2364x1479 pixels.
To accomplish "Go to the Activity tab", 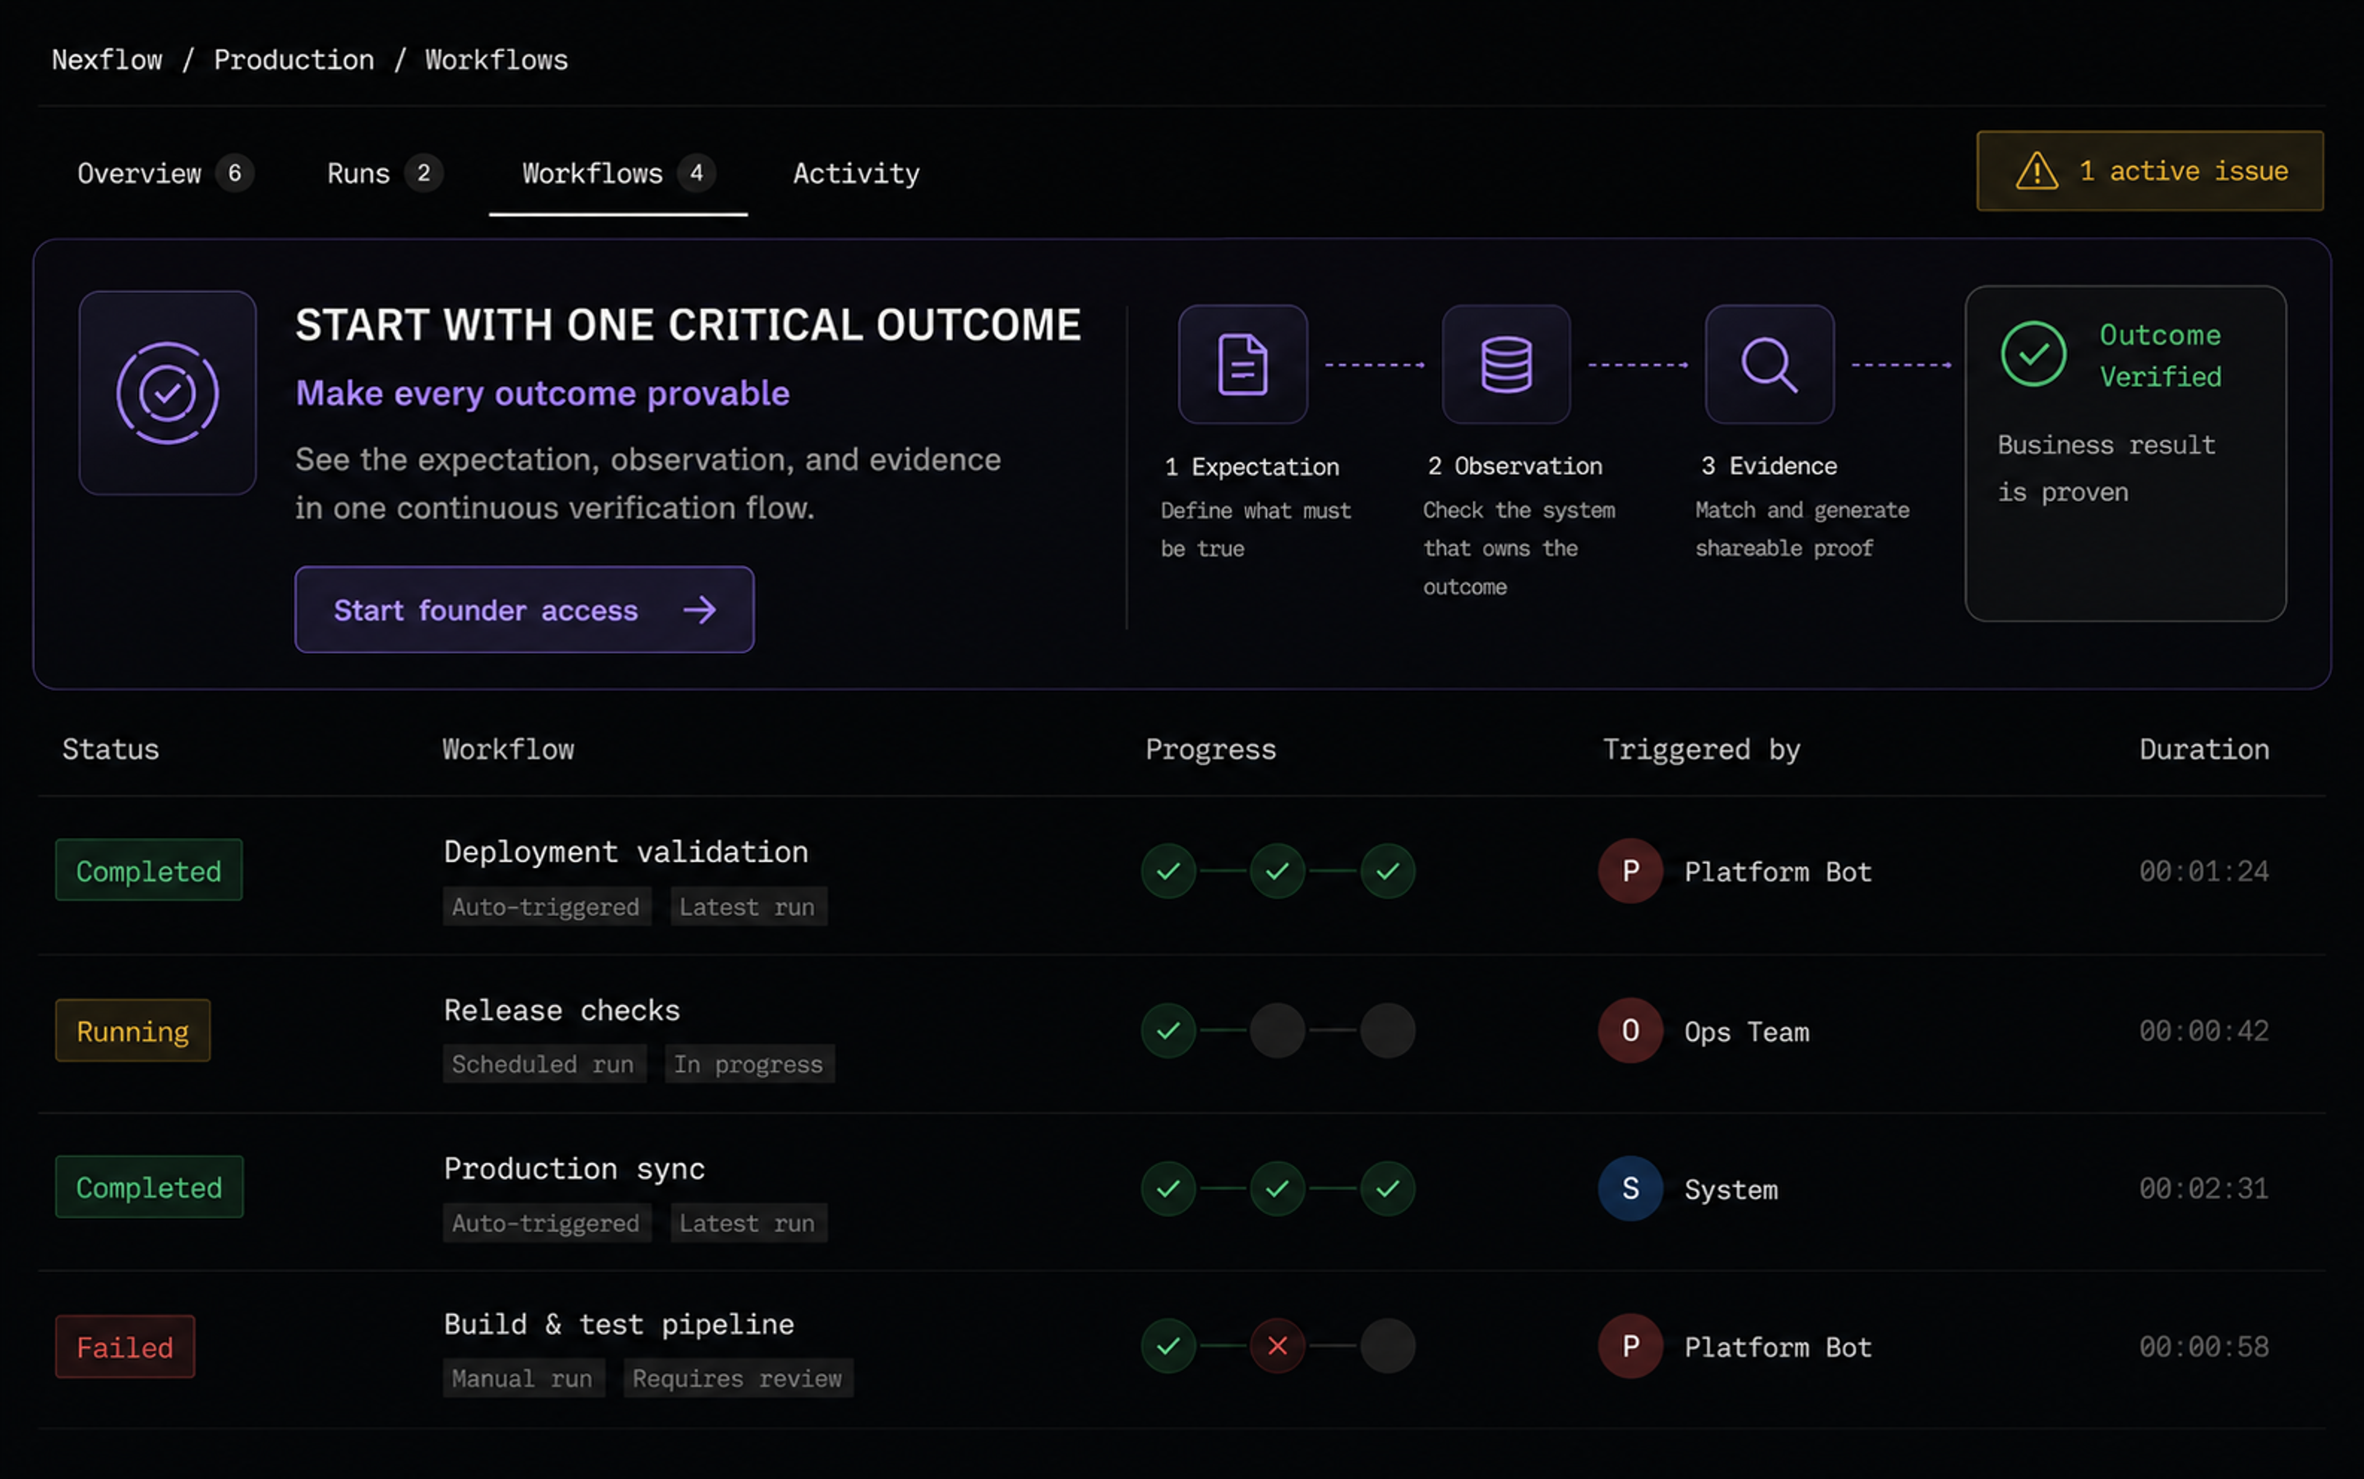I will coord(856,173).
